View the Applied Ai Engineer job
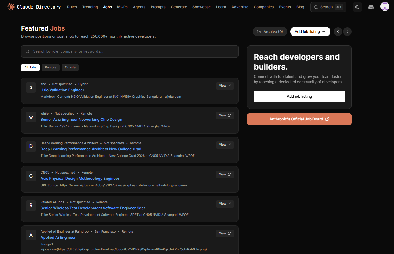Screen dimensions: 394x254 pos(225,233)
